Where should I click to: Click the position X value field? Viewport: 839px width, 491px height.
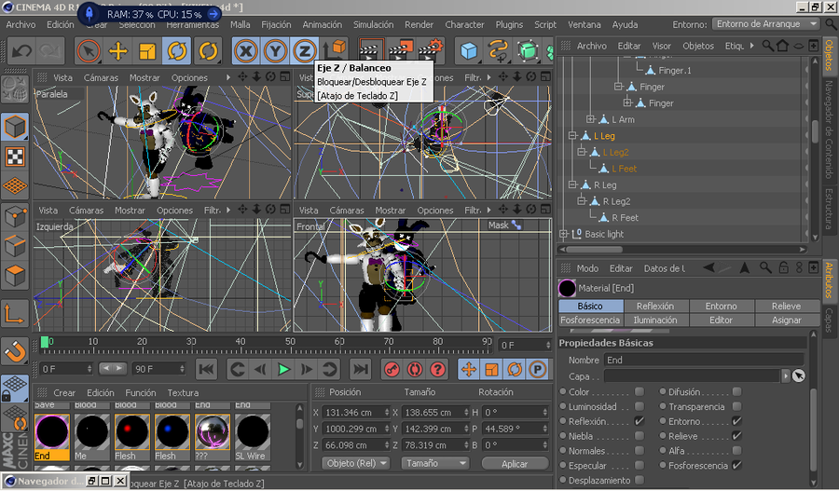coord(355,413)
